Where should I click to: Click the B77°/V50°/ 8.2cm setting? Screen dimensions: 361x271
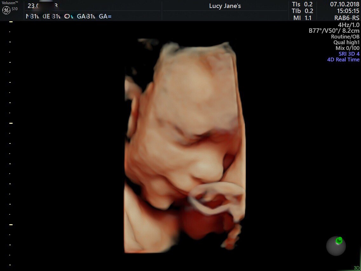click(334, 31)
